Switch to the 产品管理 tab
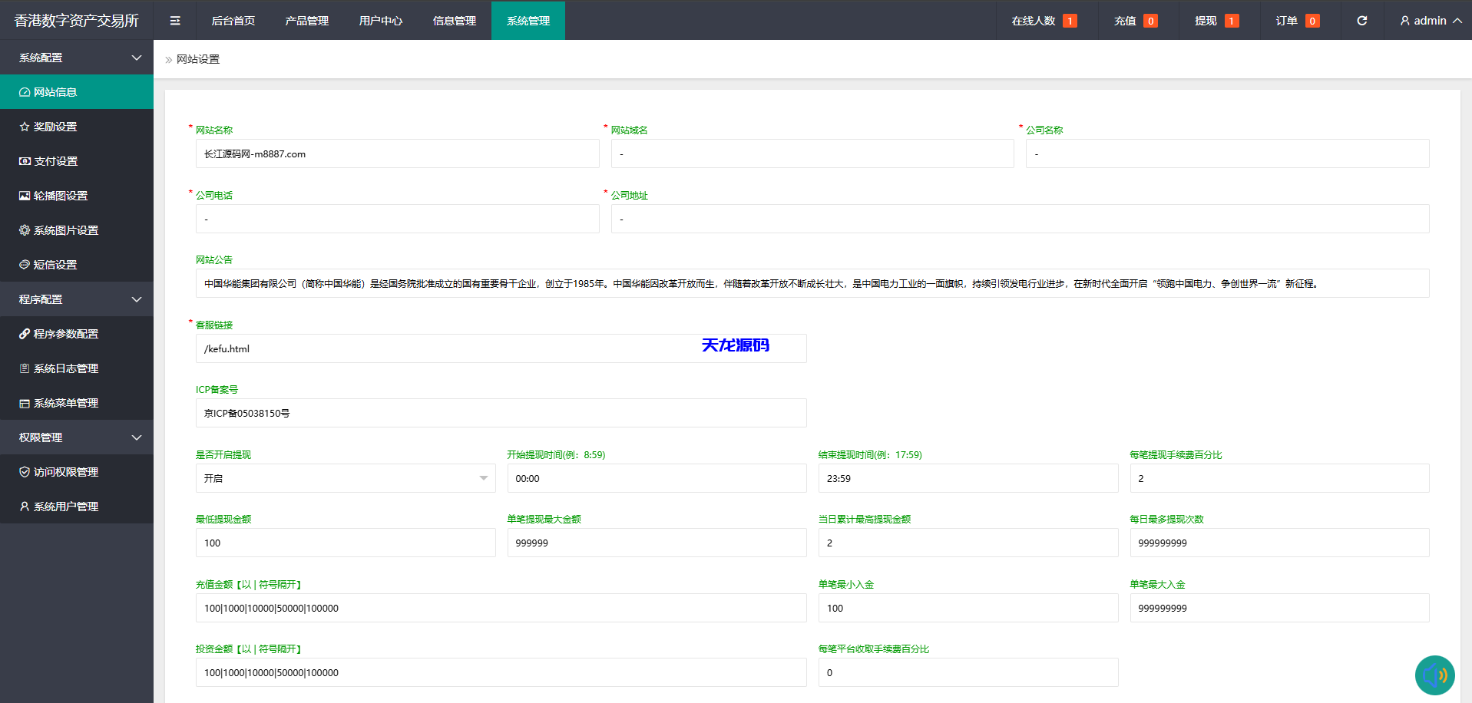Viewport: 1472px width, 703px height. click(x=306, y=20)
